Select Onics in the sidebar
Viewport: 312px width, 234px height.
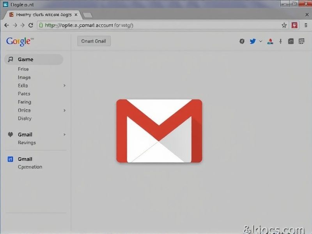click(24, 110)
